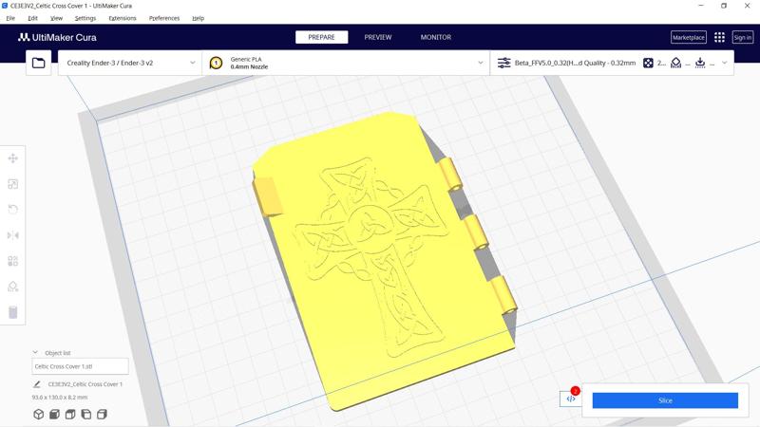
Task: Switch to top view cube icon
Action: (70, 414)
